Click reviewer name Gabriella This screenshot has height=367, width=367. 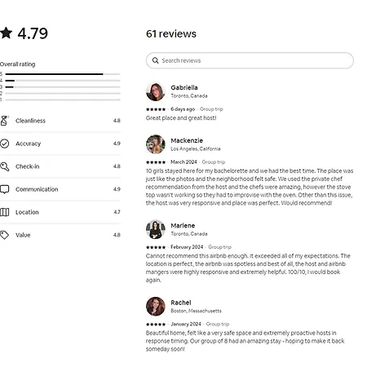tap(184, 87)
